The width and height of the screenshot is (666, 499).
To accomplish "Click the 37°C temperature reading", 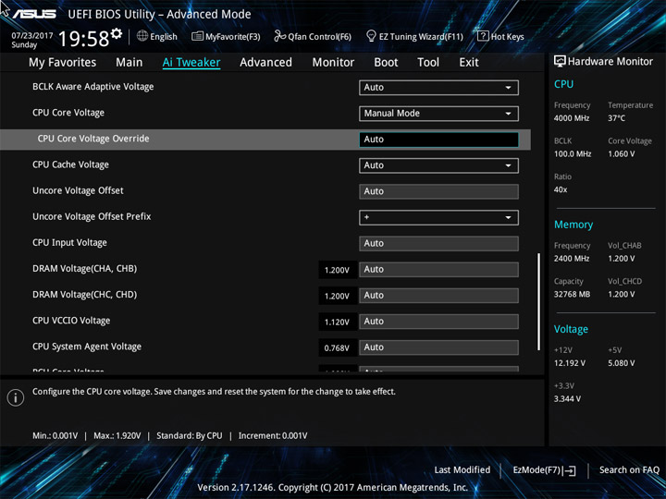I will point(616,118).
